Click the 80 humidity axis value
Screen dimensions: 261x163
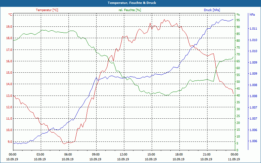click(x=238, y=40)
